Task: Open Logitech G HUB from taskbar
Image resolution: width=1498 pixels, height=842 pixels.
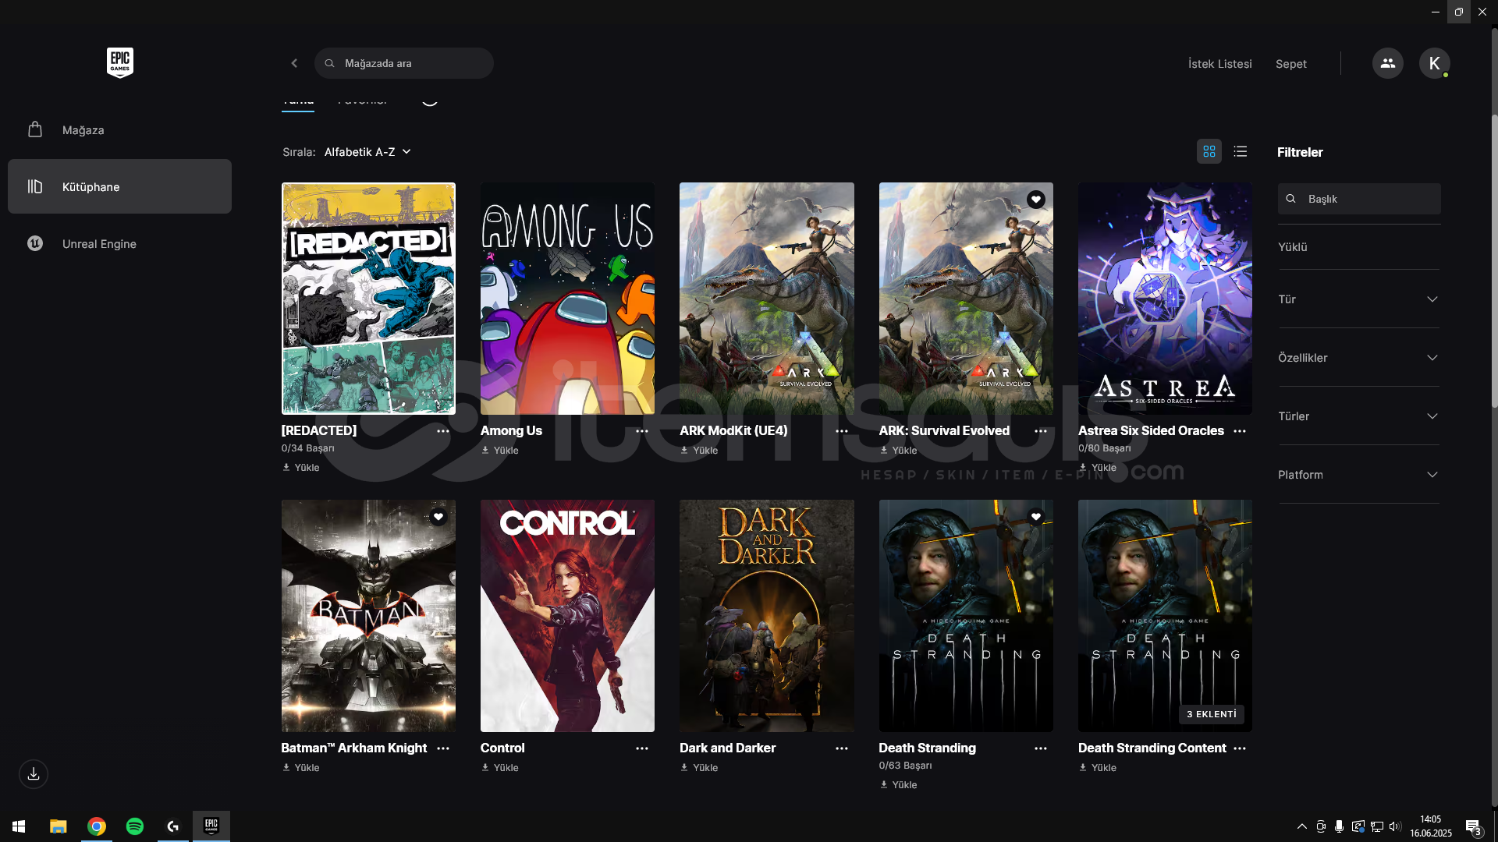Action: 173,826
